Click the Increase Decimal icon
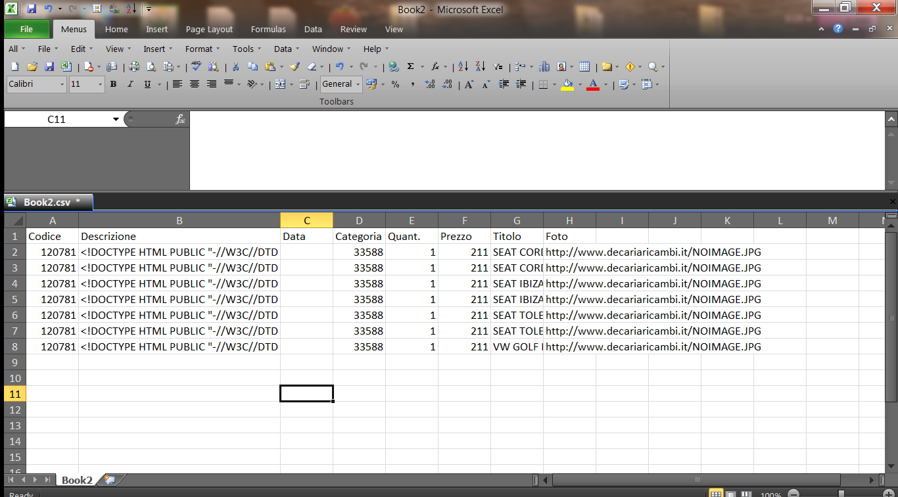 [x=430, y=84]
